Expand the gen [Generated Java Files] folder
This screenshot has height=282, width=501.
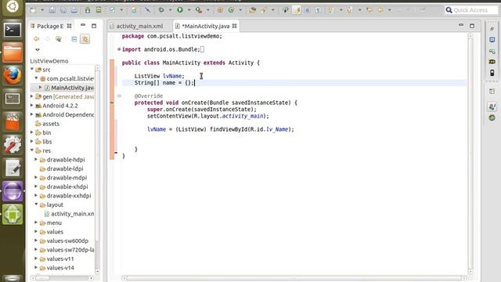(x=32, y=96)
